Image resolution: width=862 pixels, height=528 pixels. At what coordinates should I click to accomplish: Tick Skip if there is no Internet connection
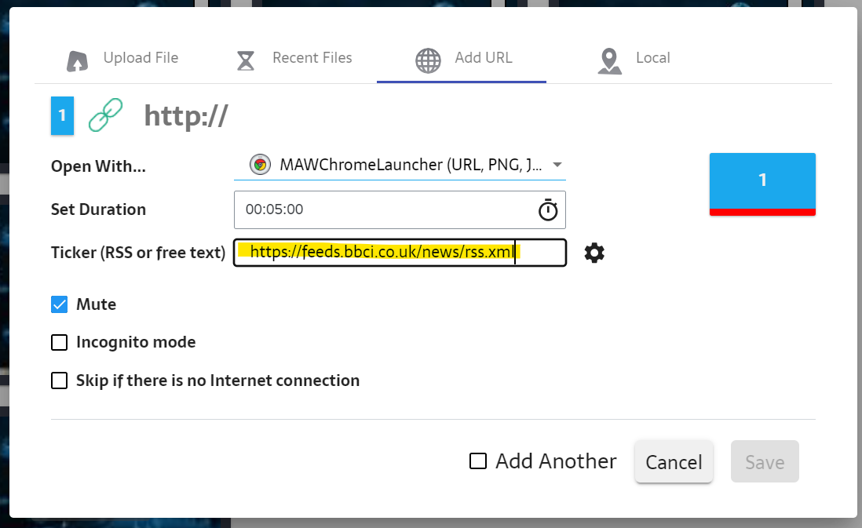point(60,381)
